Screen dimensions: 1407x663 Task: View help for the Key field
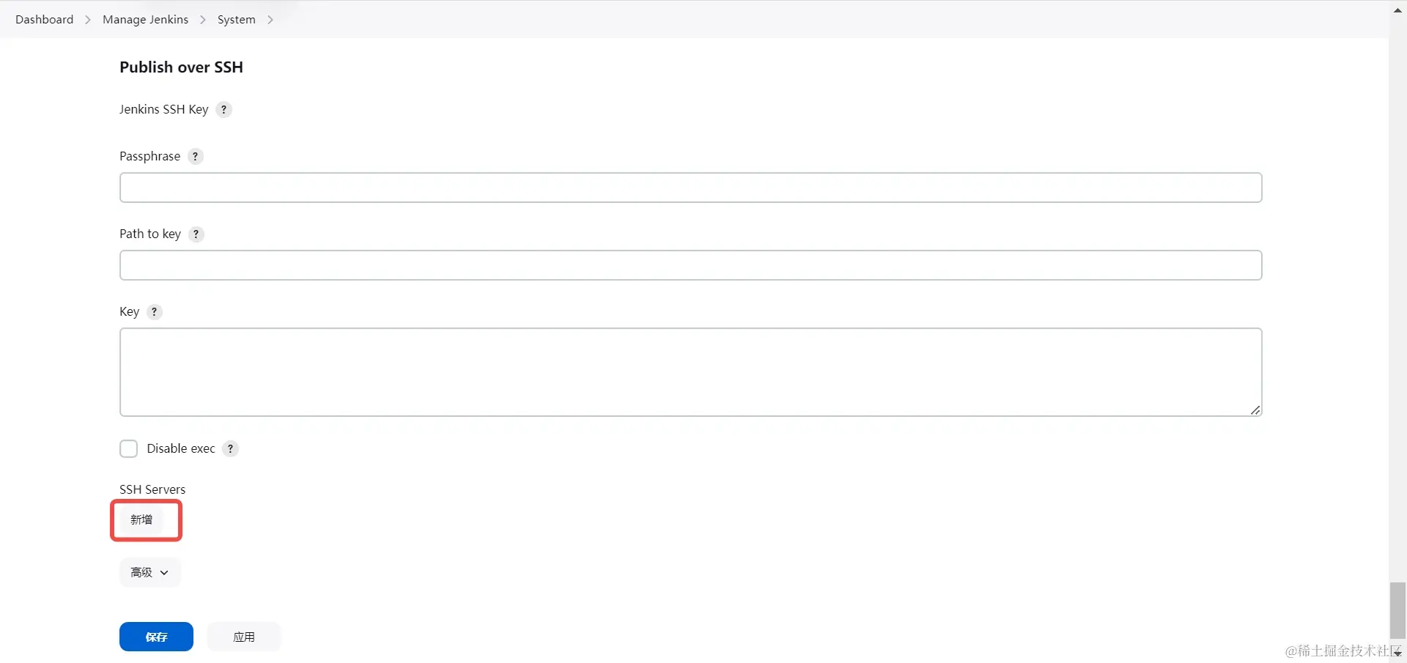tap(155, 311)
